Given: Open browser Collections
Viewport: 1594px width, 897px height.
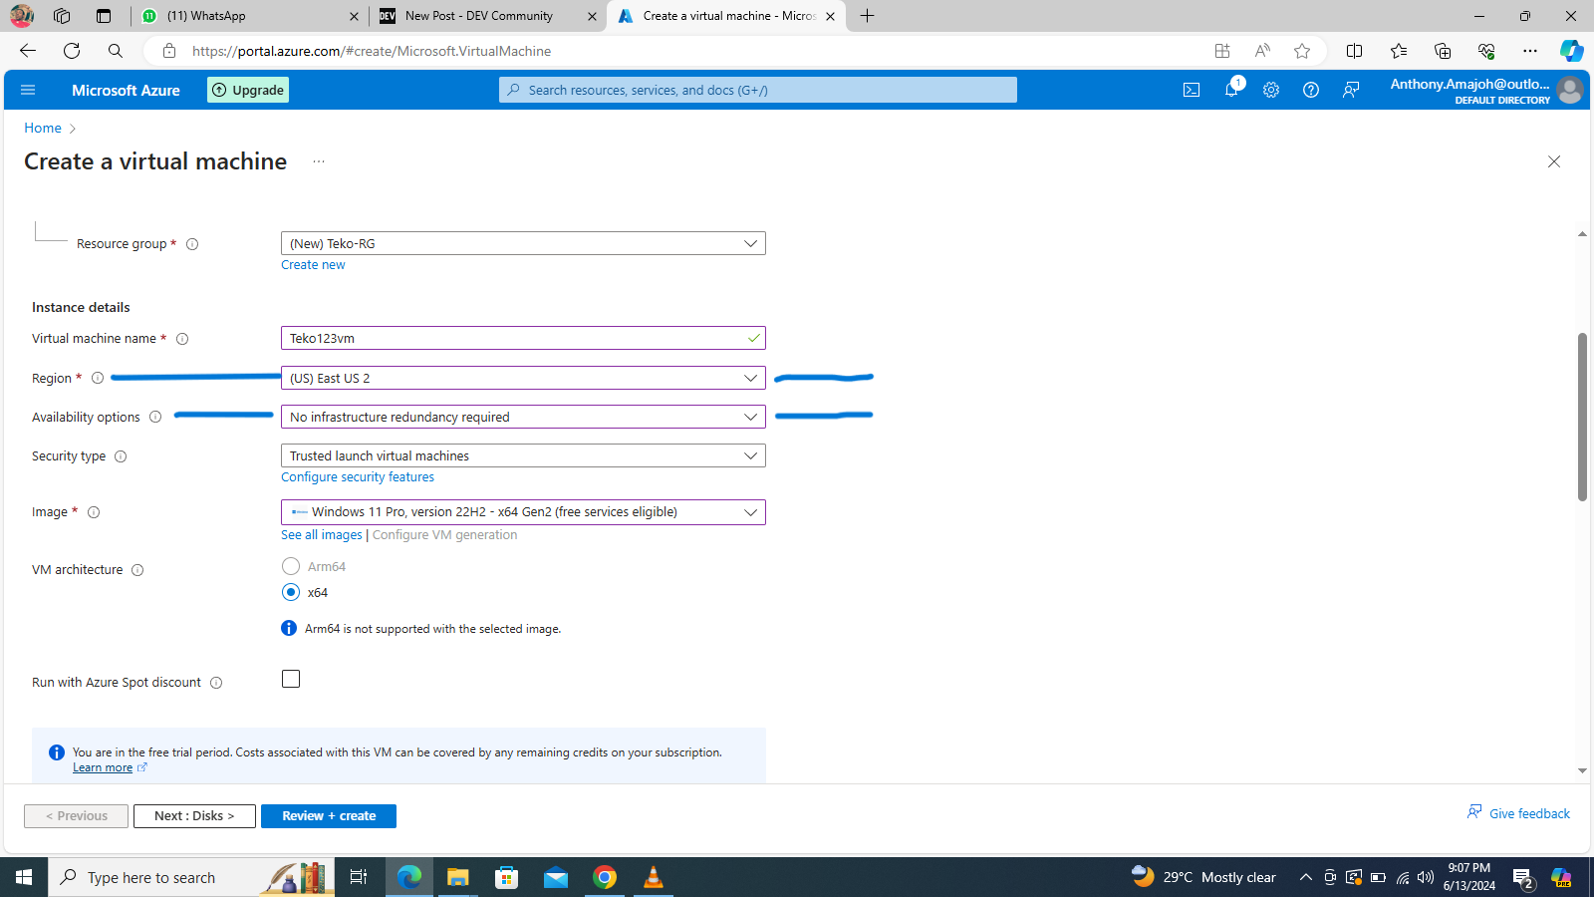Looking at the screenshot, I should pos(1443,51).
